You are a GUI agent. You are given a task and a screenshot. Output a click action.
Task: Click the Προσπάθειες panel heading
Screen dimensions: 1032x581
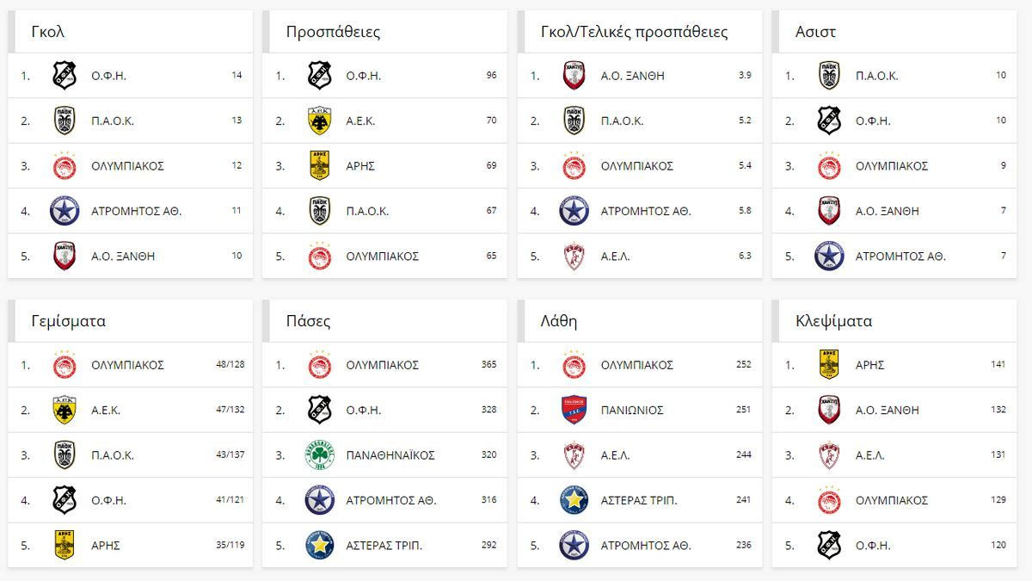333,32
